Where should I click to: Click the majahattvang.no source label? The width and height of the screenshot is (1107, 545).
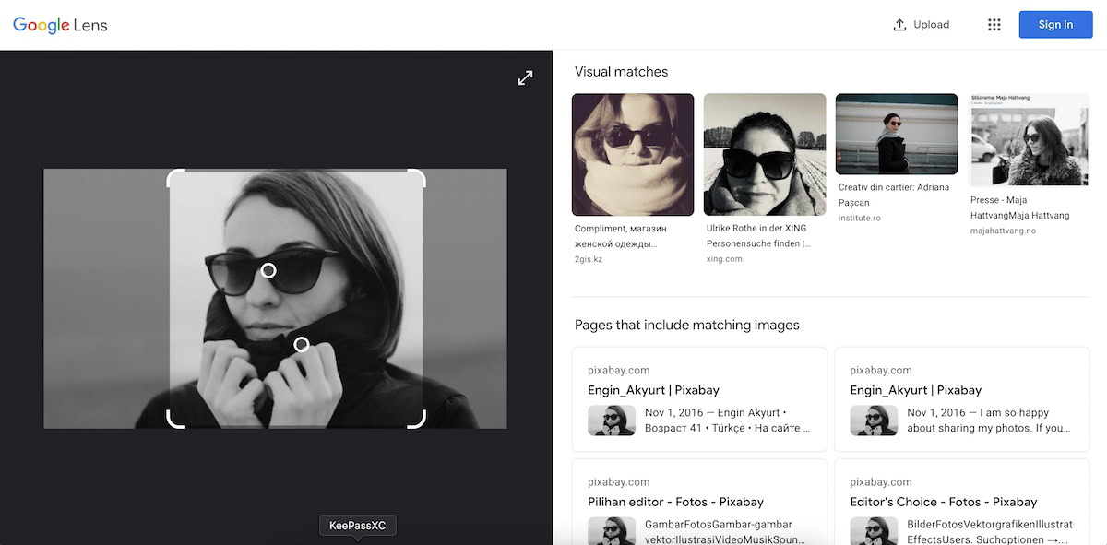tap(1003, 231)
